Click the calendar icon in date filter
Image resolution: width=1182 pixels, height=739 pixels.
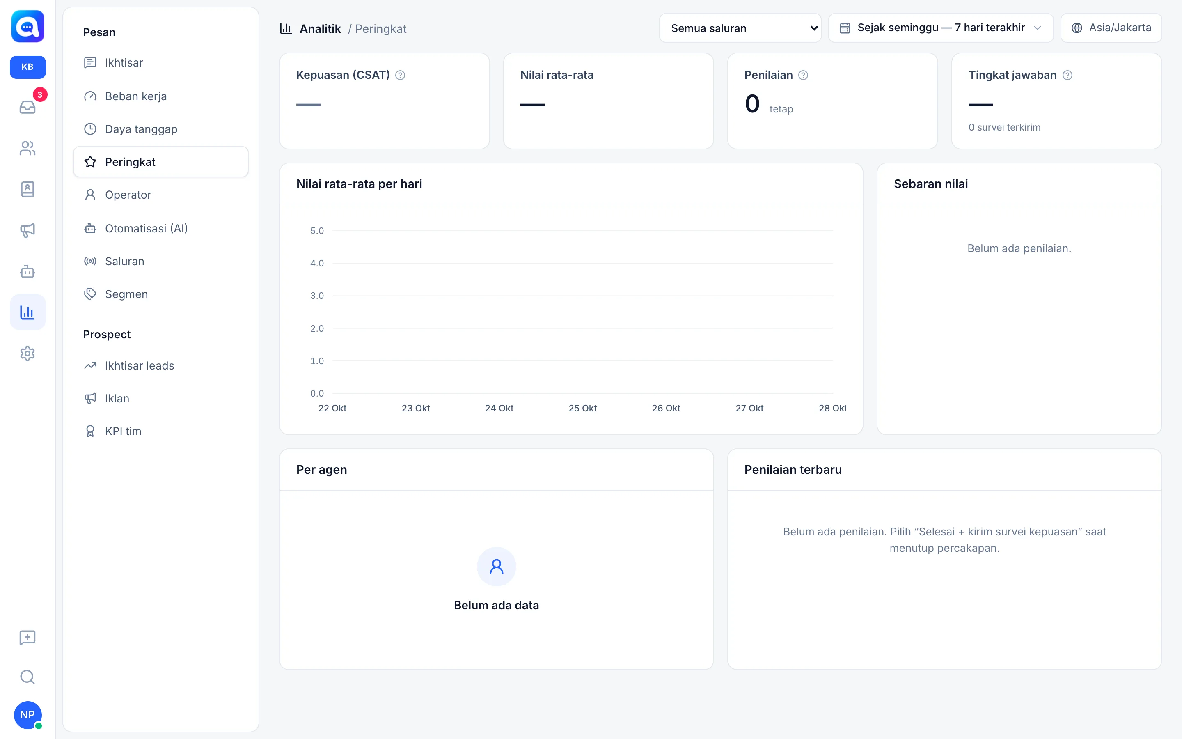(x=845, y=28)
